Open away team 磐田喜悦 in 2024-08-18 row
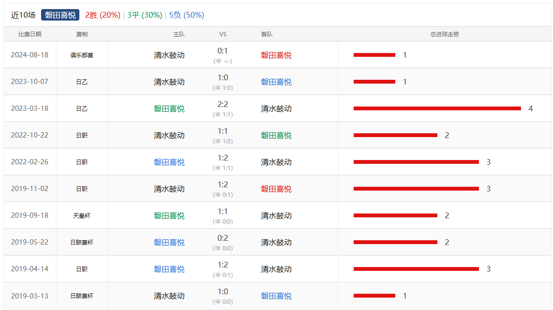This screenshot has width=553, height=310. point(276,55)
